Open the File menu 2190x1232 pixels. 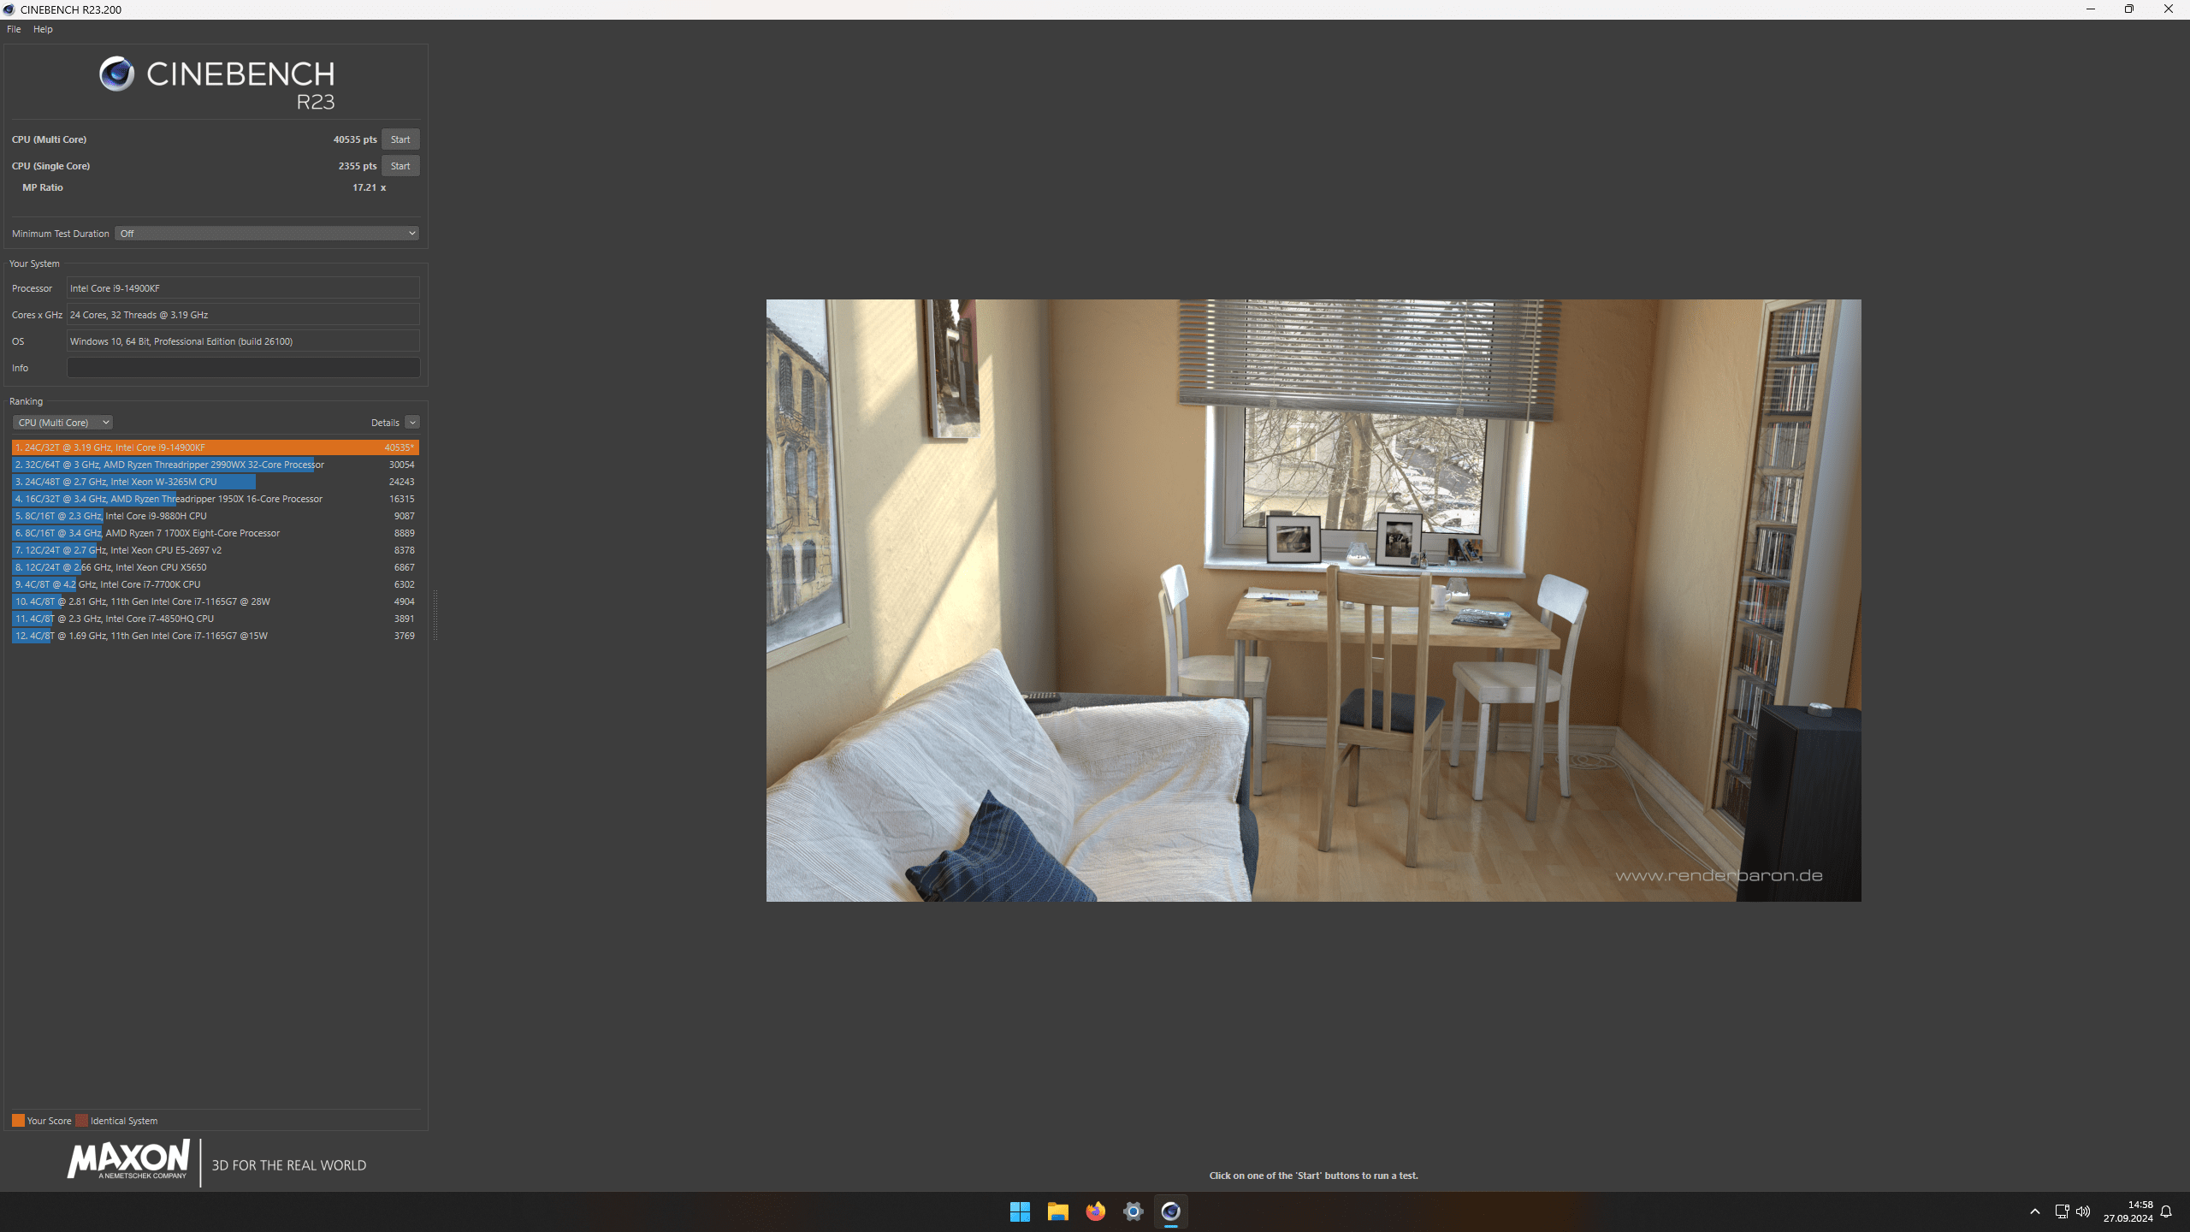14,29
